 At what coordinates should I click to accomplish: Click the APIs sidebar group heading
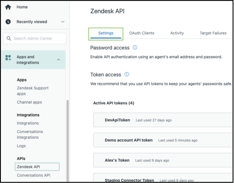pyautogui.click(x=21, y=159)
